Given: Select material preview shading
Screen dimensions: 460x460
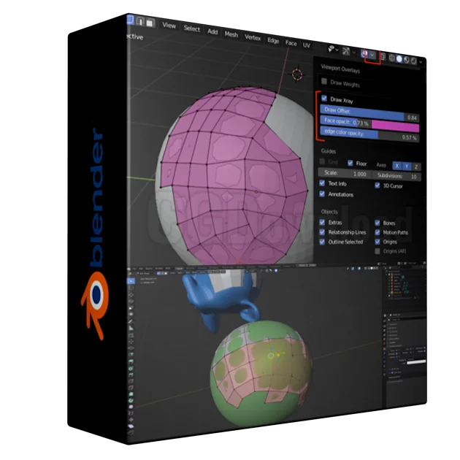Looking at the screenshot, I should 407,60.
